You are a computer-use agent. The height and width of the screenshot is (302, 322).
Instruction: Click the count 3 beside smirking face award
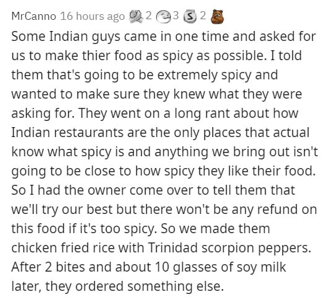(176, 16)
